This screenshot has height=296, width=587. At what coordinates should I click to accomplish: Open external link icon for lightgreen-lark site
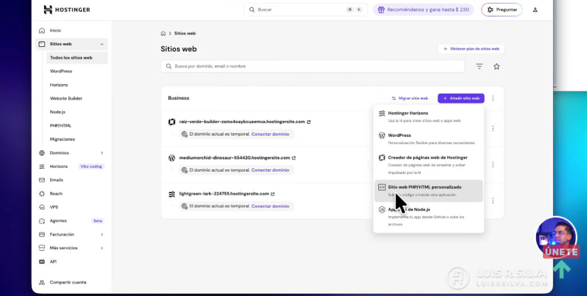pyautogui.click(x=272, y=194)
